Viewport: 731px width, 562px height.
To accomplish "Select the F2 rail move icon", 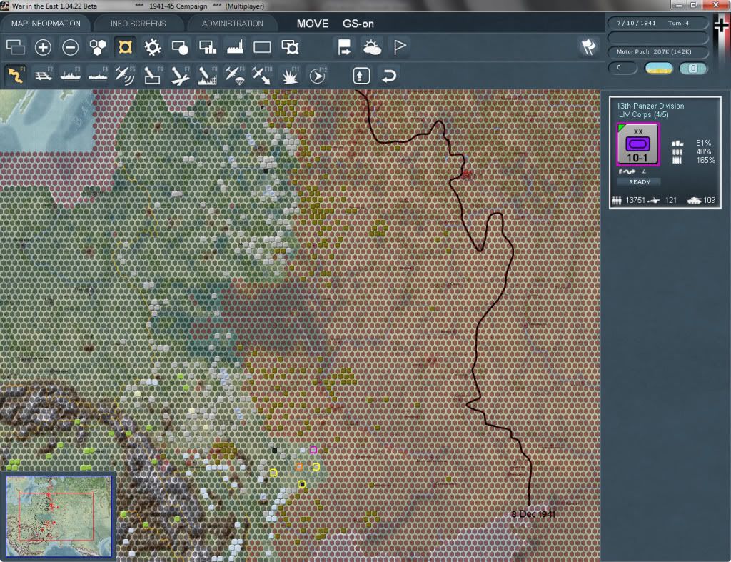I will click(x=44, y=75).
